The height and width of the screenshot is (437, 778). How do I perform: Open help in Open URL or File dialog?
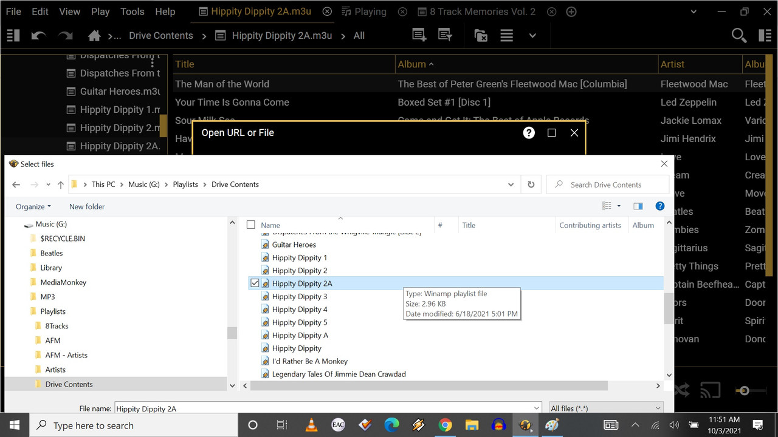click(x=529, y=132)
